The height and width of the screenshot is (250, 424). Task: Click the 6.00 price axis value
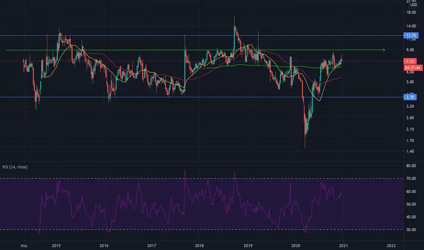tap(410, 72)
